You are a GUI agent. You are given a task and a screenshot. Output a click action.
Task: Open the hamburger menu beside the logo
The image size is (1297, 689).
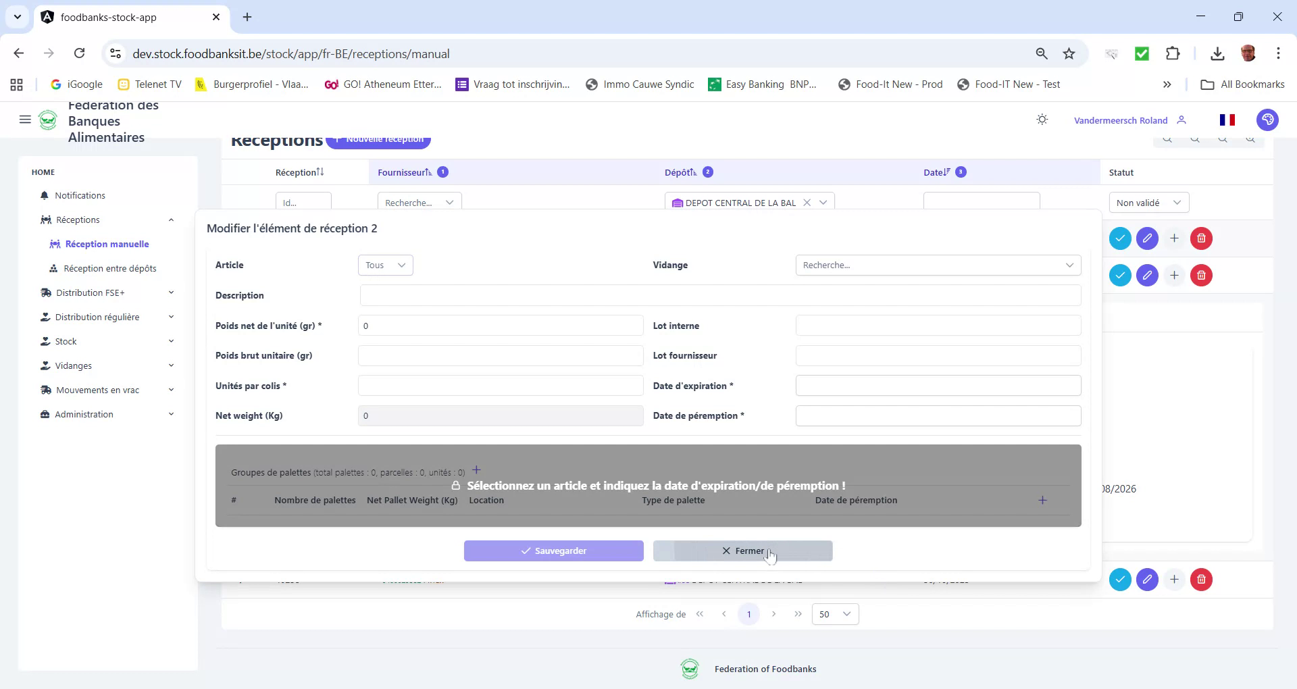click(x=25, y=120)
